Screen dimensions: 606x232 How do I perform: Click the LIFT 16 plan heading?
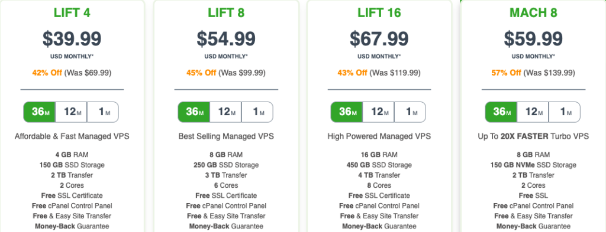pos(379,13)
